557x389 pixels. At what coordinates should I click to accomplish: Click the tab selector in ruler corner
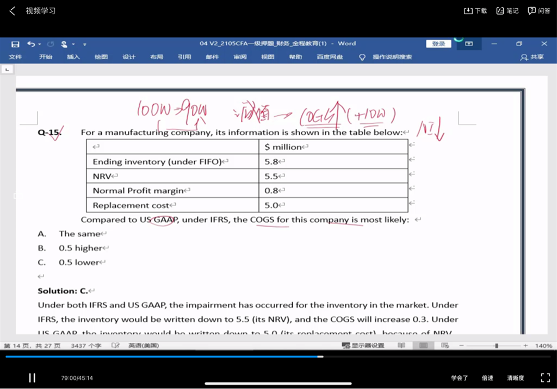7,69
